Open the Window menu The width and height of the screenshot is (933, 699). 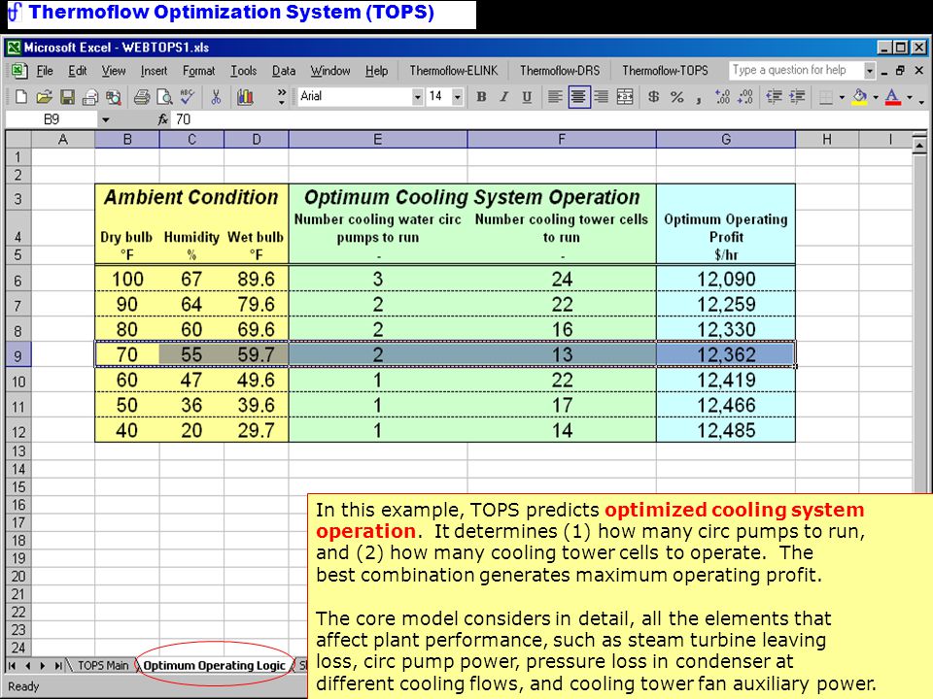coord(330,71)
